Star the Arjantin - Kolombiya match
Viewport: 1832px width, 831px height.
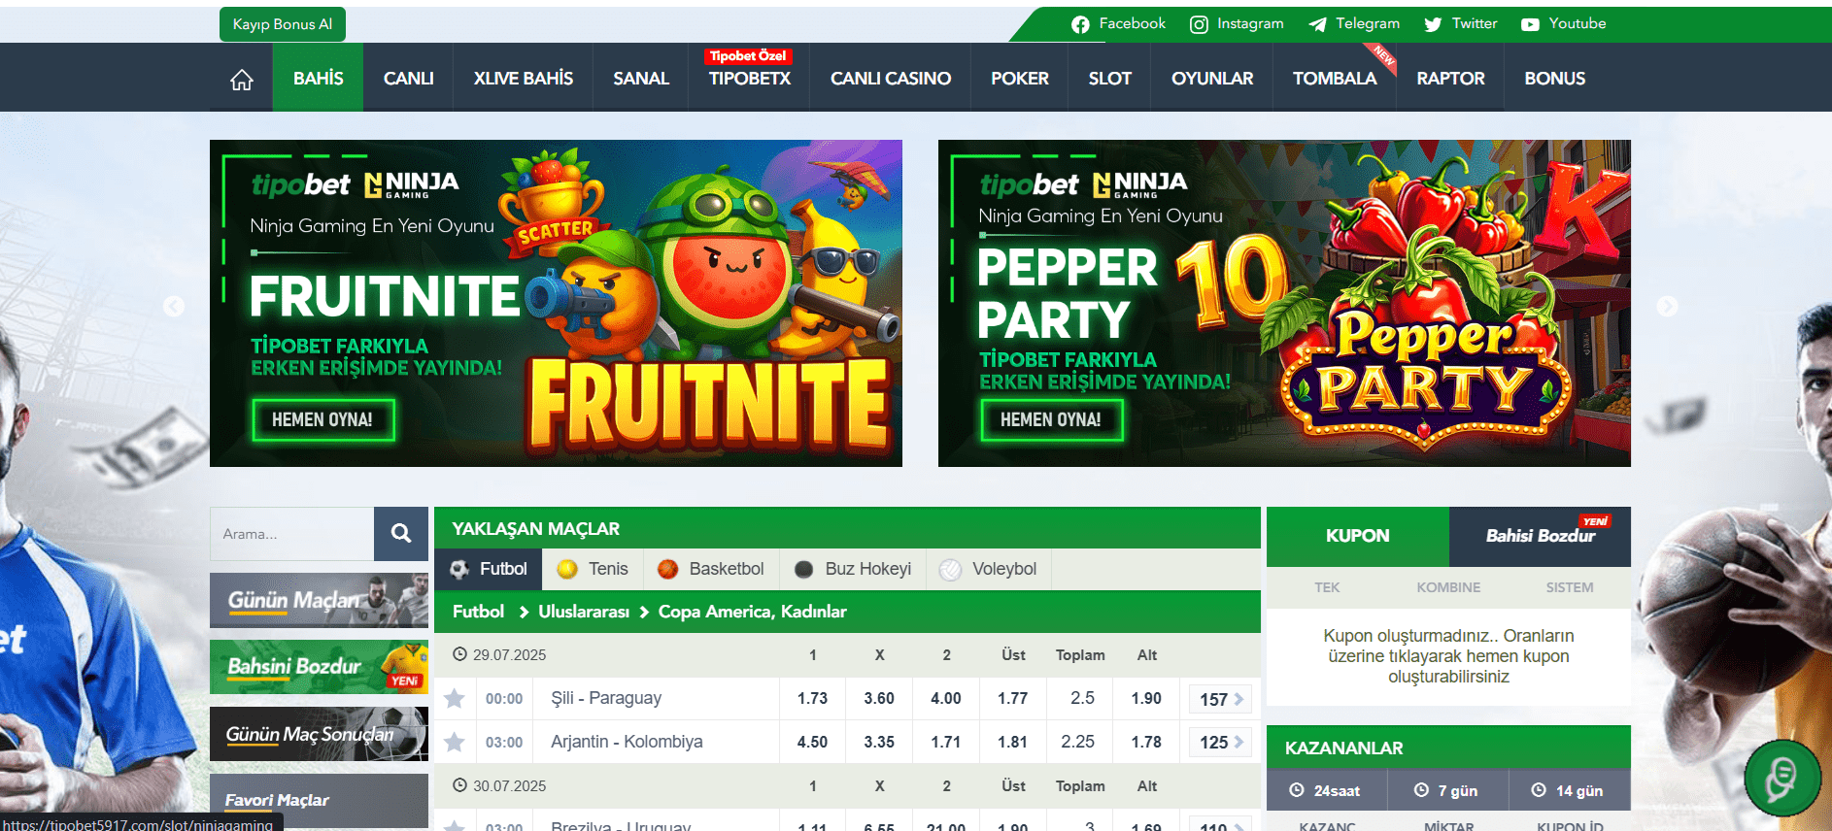point(454,742)
